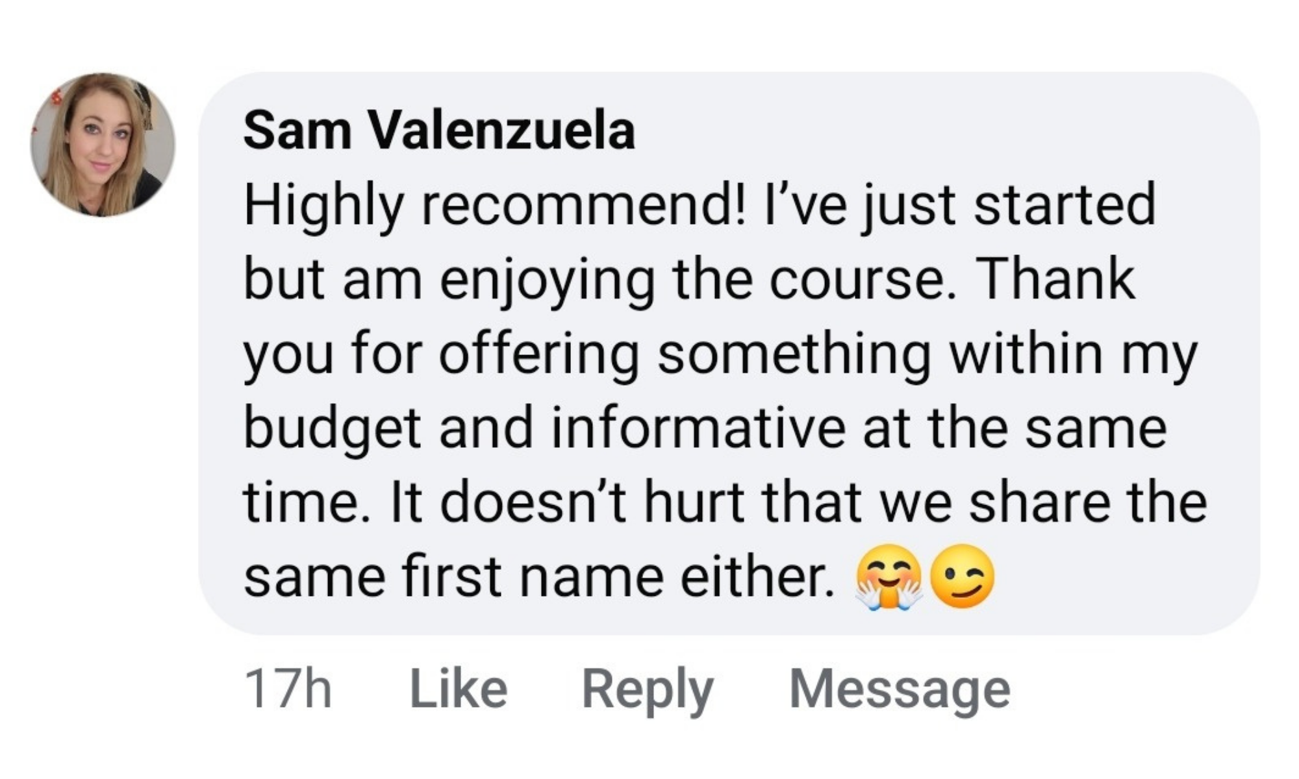
Task: Click the word "budget" in the comment
Action: [x=332, y=429]
